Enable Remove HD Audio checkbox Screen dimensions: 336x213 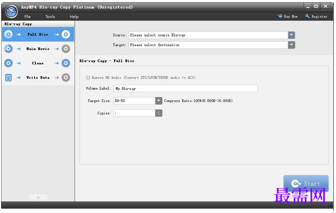pyautogui.click(x=88, y=78)
